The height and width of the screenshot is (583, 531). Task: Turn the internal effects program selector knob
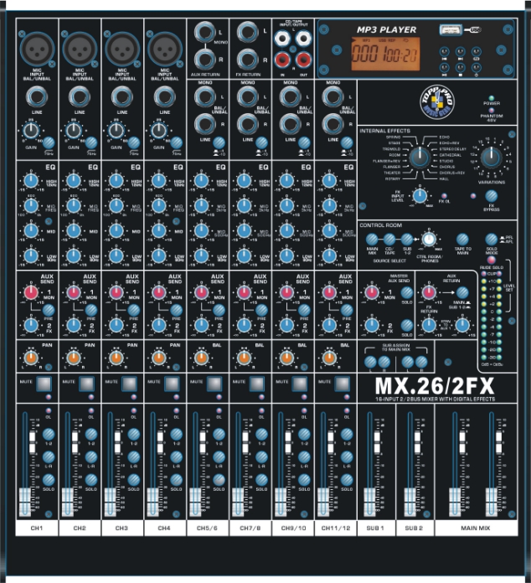(420, 157)
